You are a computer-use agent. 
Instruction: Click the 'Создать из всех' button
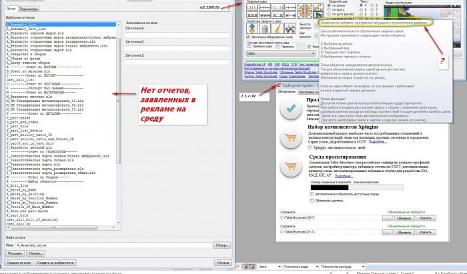[x=19, y=263]
